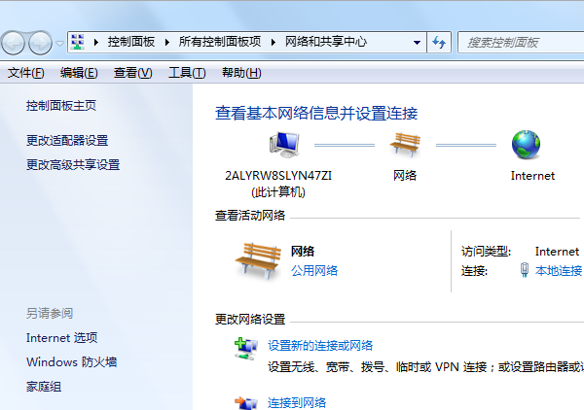Open the 文件(F) menu
This screenshot has width=584, height=410.
click(26, 73)
